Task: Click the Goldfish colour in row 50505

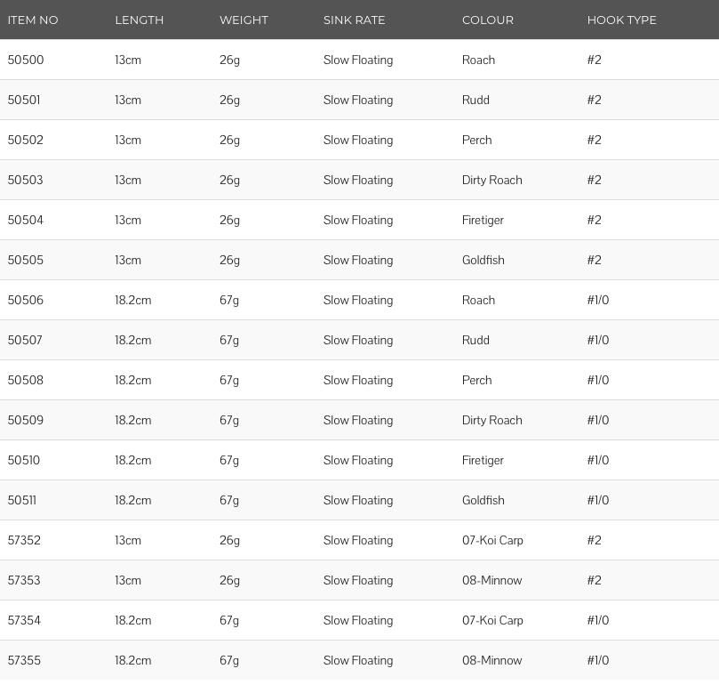Action: [x=483, y=261]
